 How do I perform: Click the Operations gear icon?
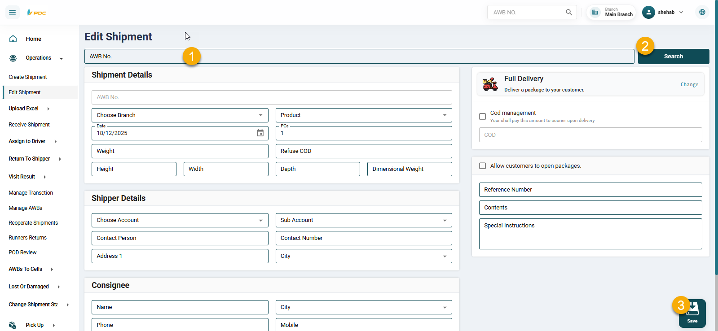[13, 58]
